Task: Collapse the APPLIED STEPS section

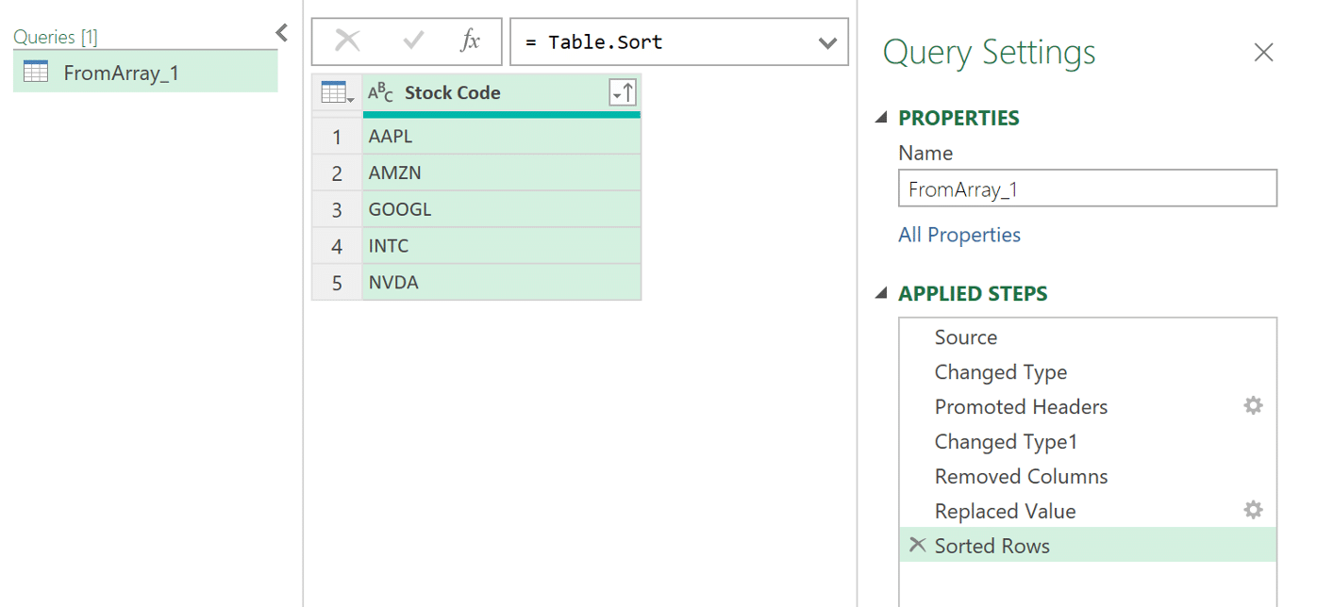Action: coord(881,293)
